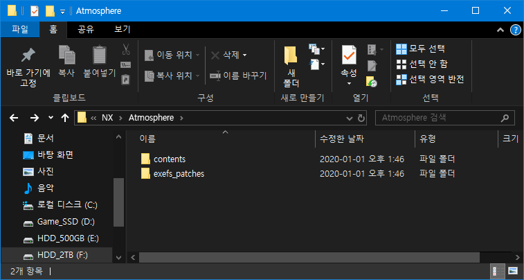Expand the Properties (속성) dropdown arrow
Screen dimensions: 524x280
[x=349, y=83]
